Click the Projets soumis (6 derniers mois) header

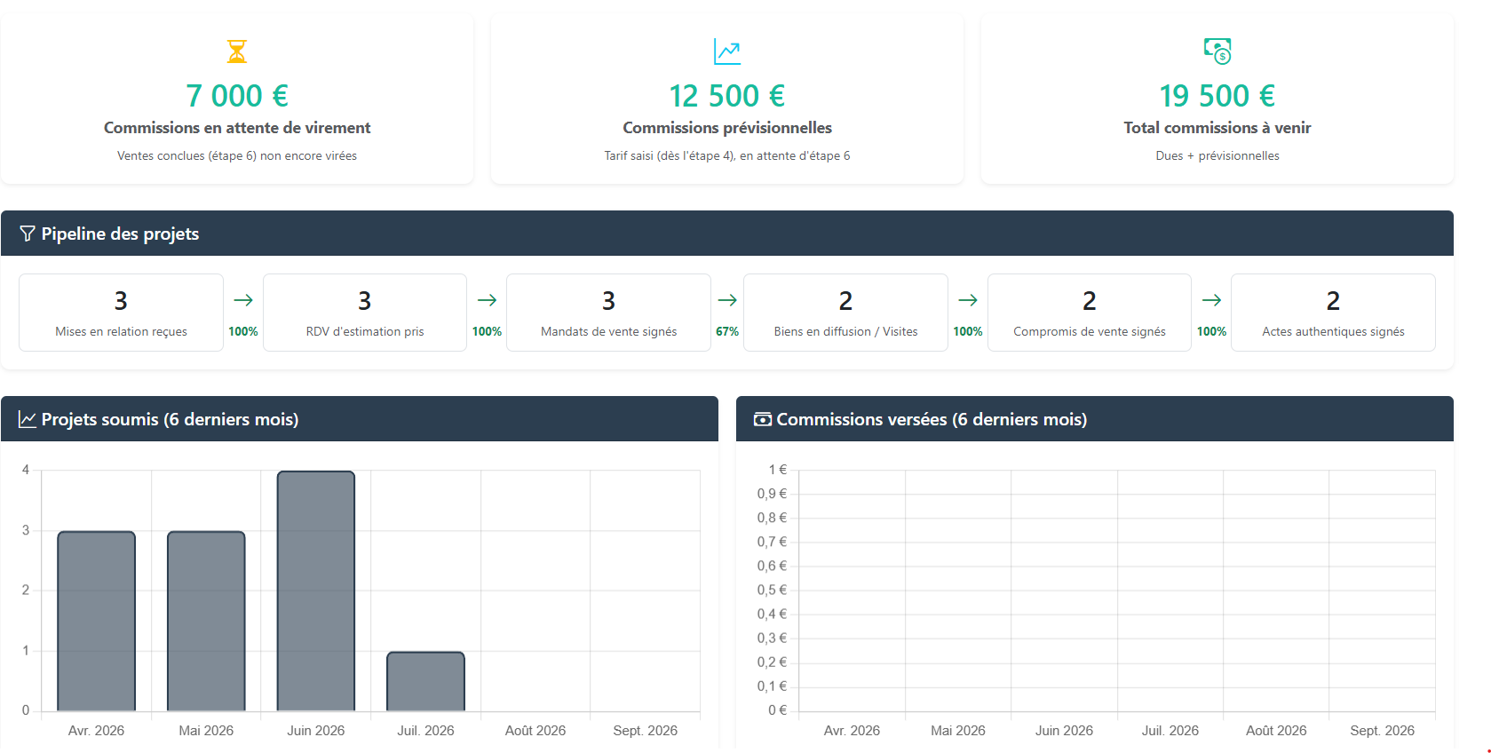tap(170, 419)
